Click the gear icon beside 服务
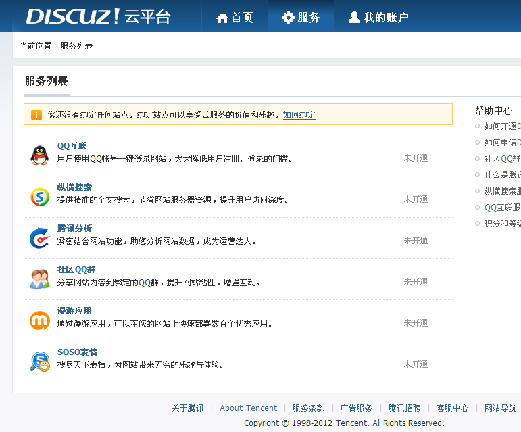521x432 pixels. [288, 18]
